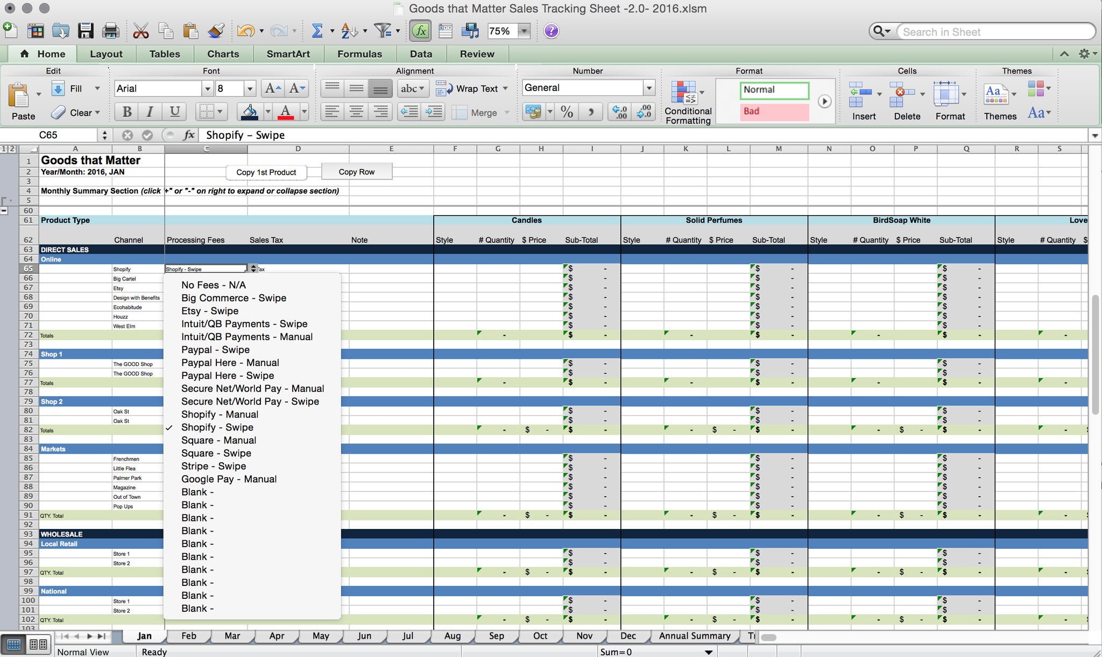Click the Increase decimal icon
The width and height of the screenshot is (1102, 657).
(x=620, y=112)
